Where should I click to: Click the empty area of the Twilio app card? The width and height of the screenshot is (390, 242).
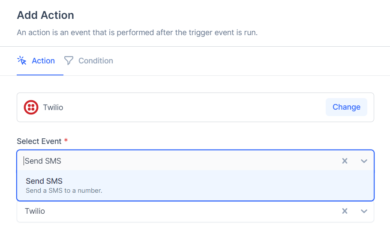(x=194, y=108)
